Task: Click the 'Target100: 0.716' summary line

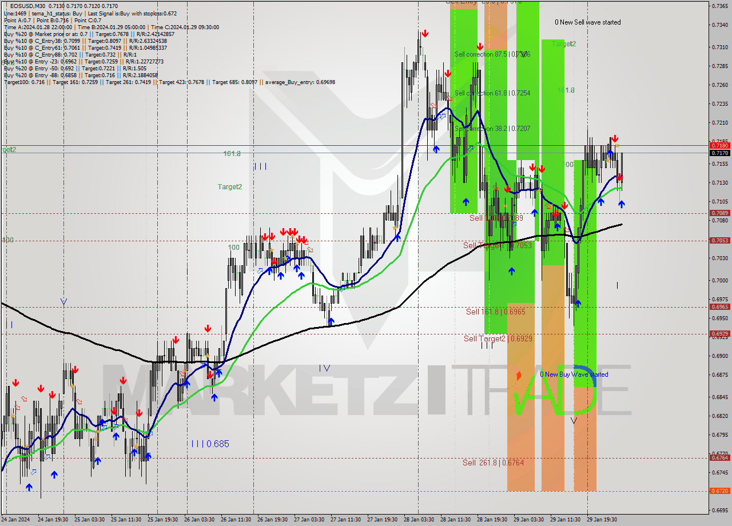Action: pyautogui.click(x=169, y=82)
